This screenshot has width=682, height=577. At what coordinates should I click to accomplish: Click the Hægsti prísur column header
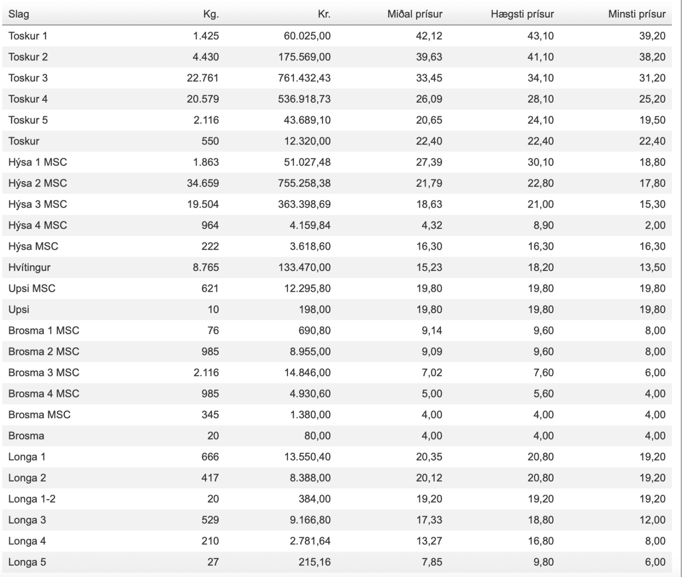(522, 14)
